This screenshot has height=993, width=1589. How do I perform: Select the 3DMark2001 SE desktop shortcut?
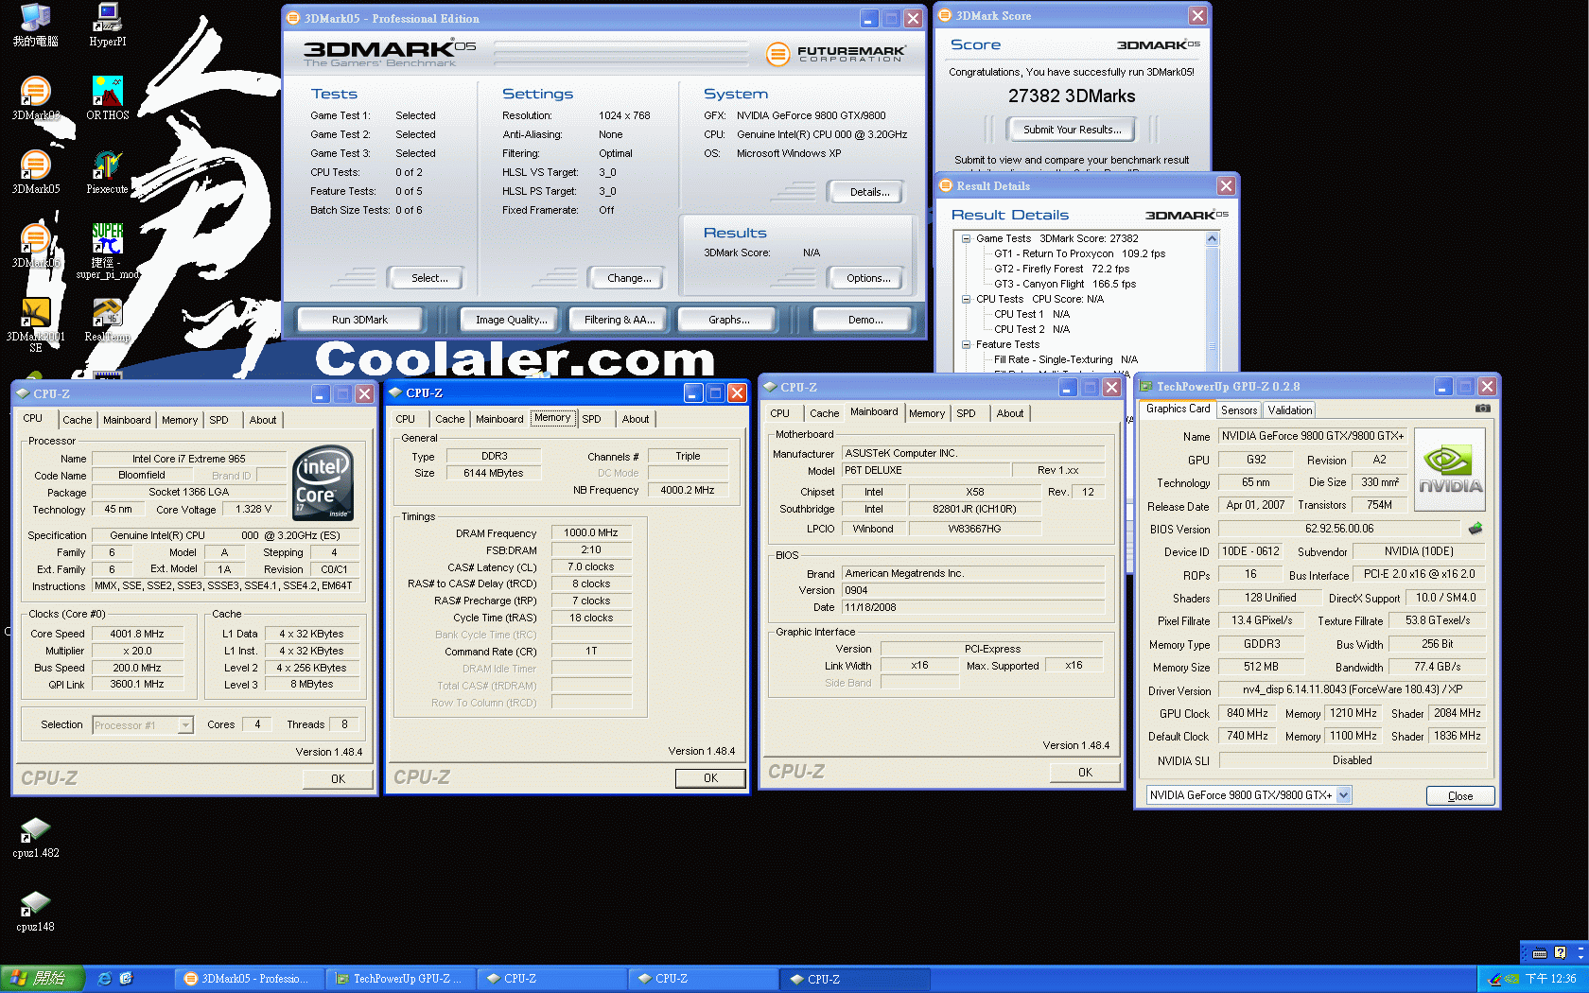35,314
